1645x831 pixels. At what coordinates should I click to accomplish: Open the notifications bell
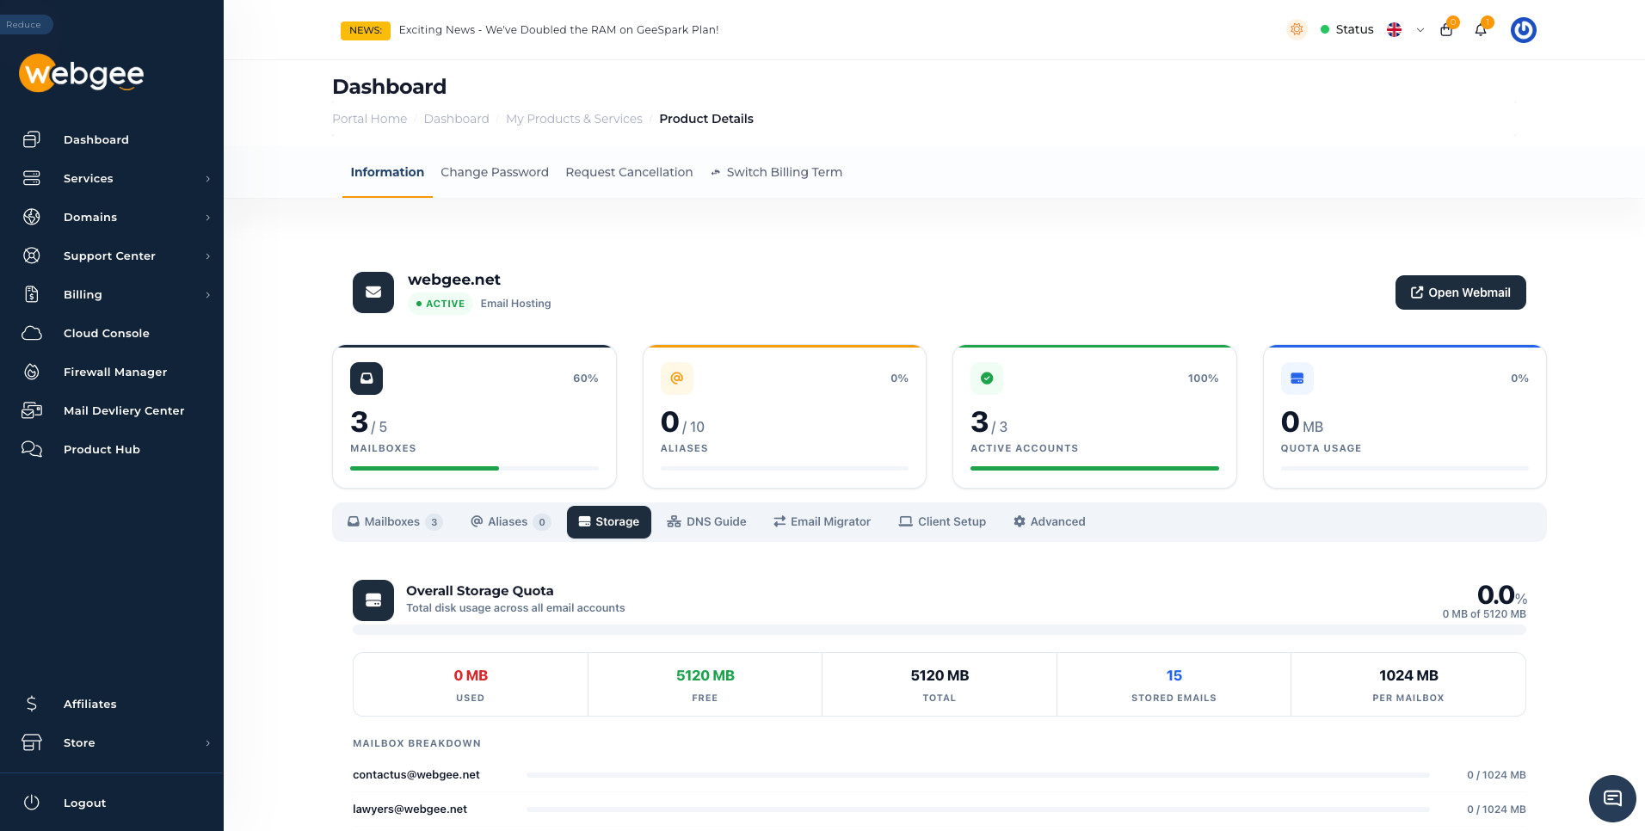(x=1481, y=29)
